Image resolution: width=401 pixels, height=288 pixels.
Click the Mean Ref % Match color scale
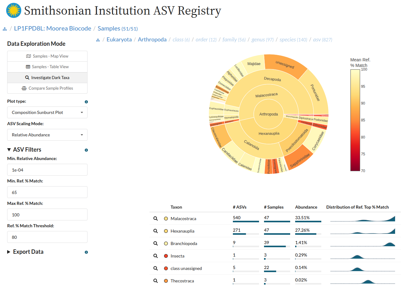(355, 120)
